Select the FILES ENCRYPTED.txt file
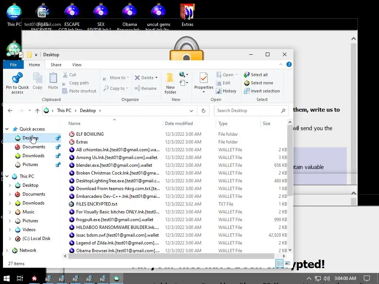 coord(97,204)
